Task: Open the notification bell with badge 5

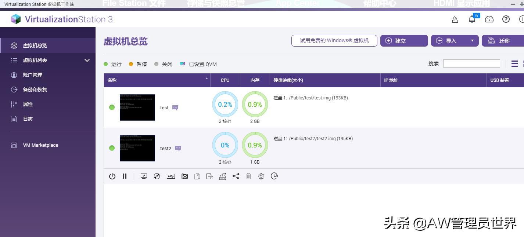Action: pos(472,19)
